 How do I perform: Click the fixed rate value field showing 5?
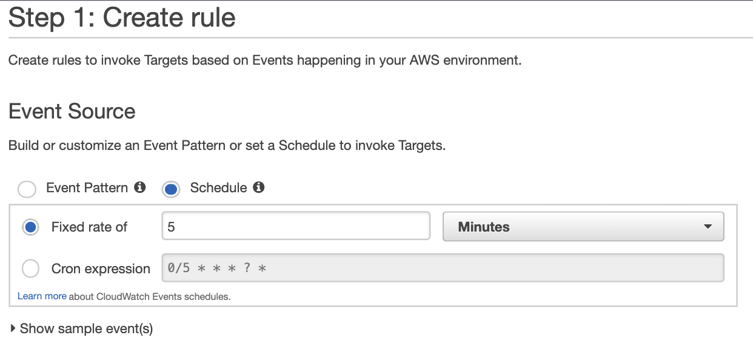point(296,227)
